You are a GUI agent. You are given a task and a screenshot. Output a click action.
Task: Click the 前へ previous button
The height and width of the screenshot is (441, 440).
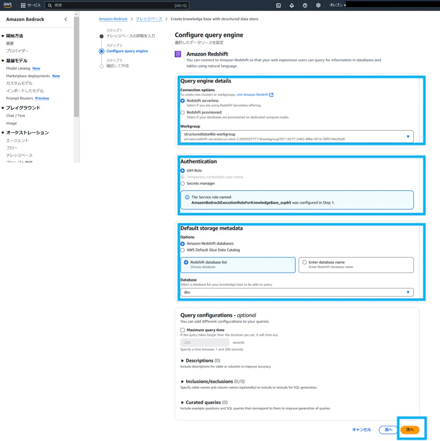click(x=388, y=430)
